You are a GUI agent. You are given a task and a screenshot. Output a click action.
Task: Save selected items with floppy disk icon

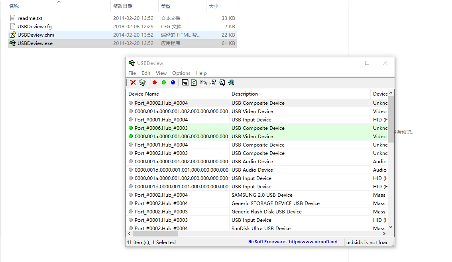click(x=185, y=82)
